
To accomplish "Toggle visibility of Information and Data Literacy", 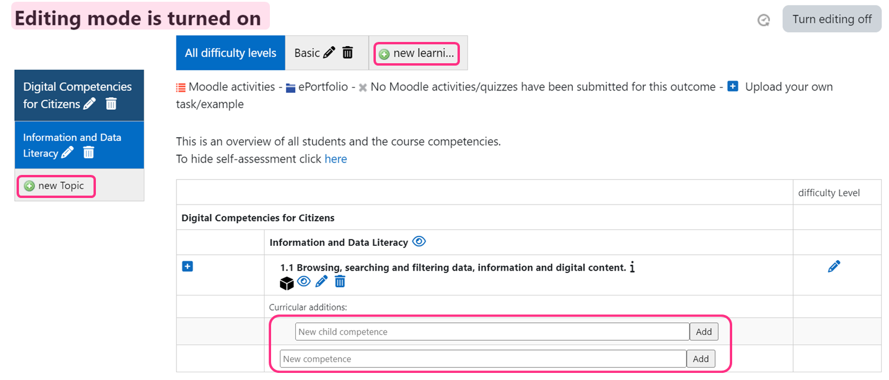I will click(x=419, y=242).
